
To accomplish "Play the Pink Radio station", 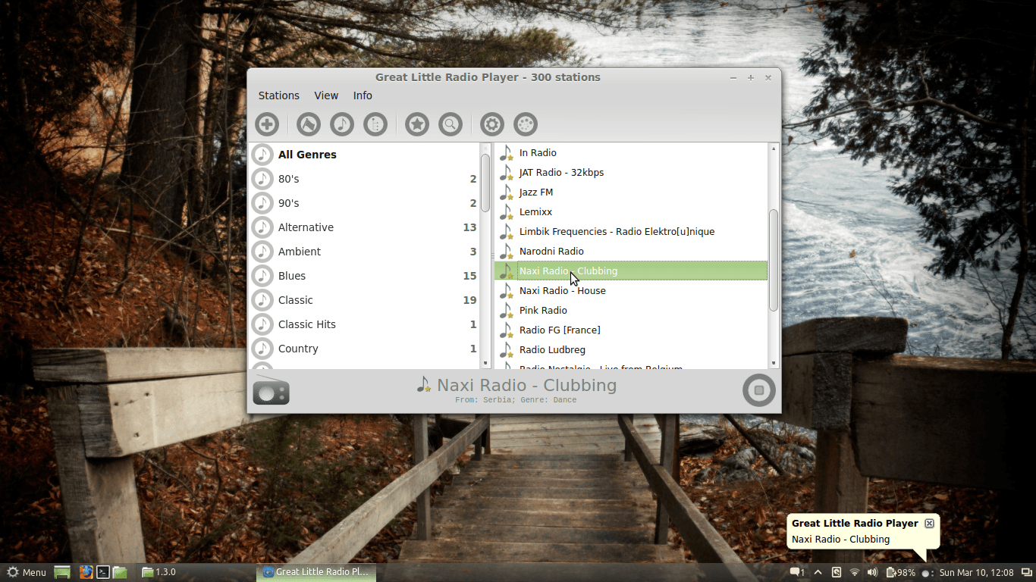I will tap(543, 311).
